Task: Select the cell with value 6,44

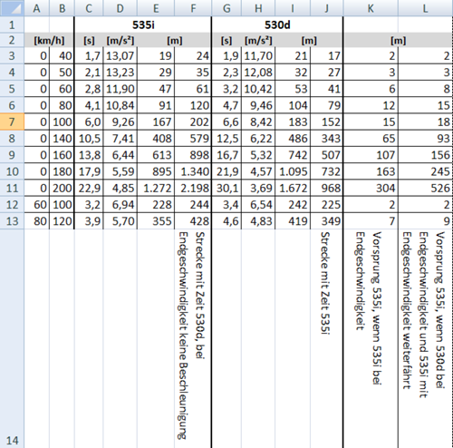Action: point(120,155)
